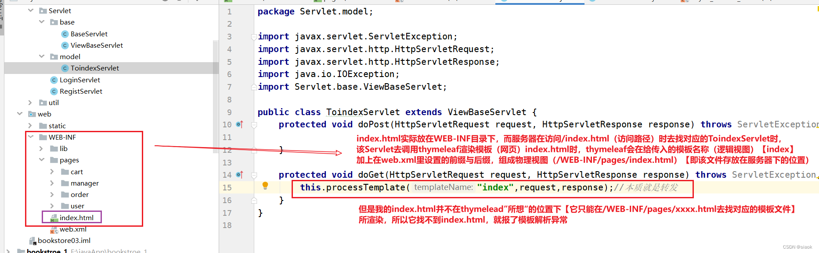The height and width of the screenshot is (253, 819).
Task: Click the LoginServlet class icon
Action: click(x=54, y=80)
